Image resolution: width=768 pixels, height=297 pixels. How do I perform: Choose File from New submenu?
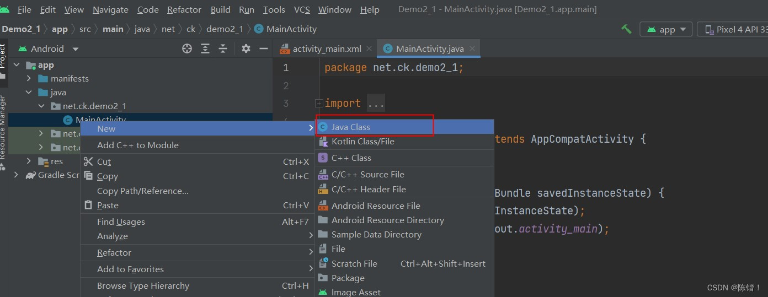pyautogui.click(x=404, y=249)
